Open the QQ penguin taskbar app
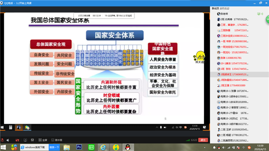 pos(128,147)
